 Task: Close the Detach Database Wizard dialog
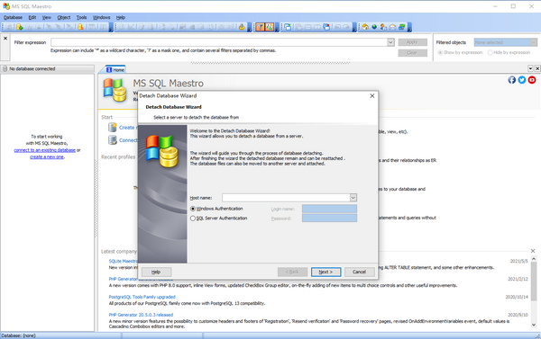tap(371, 95)
